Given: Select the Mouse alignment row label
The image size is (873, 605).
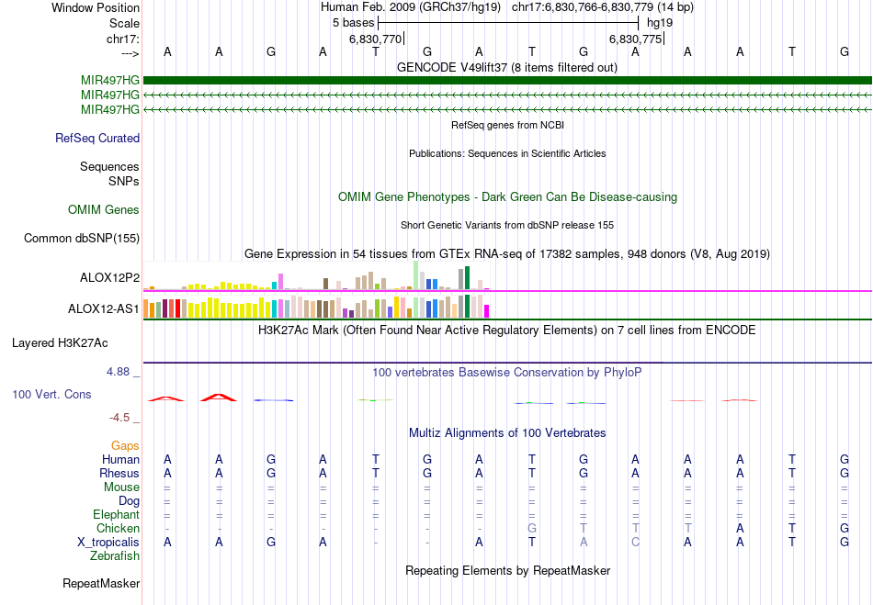Looking at the screenshot, I should click(x=121, y=487).
